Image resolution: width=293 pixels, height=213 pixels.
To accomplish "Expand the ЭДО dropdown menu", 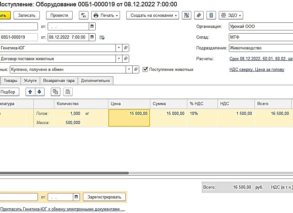I will click(x=231, y=16).
